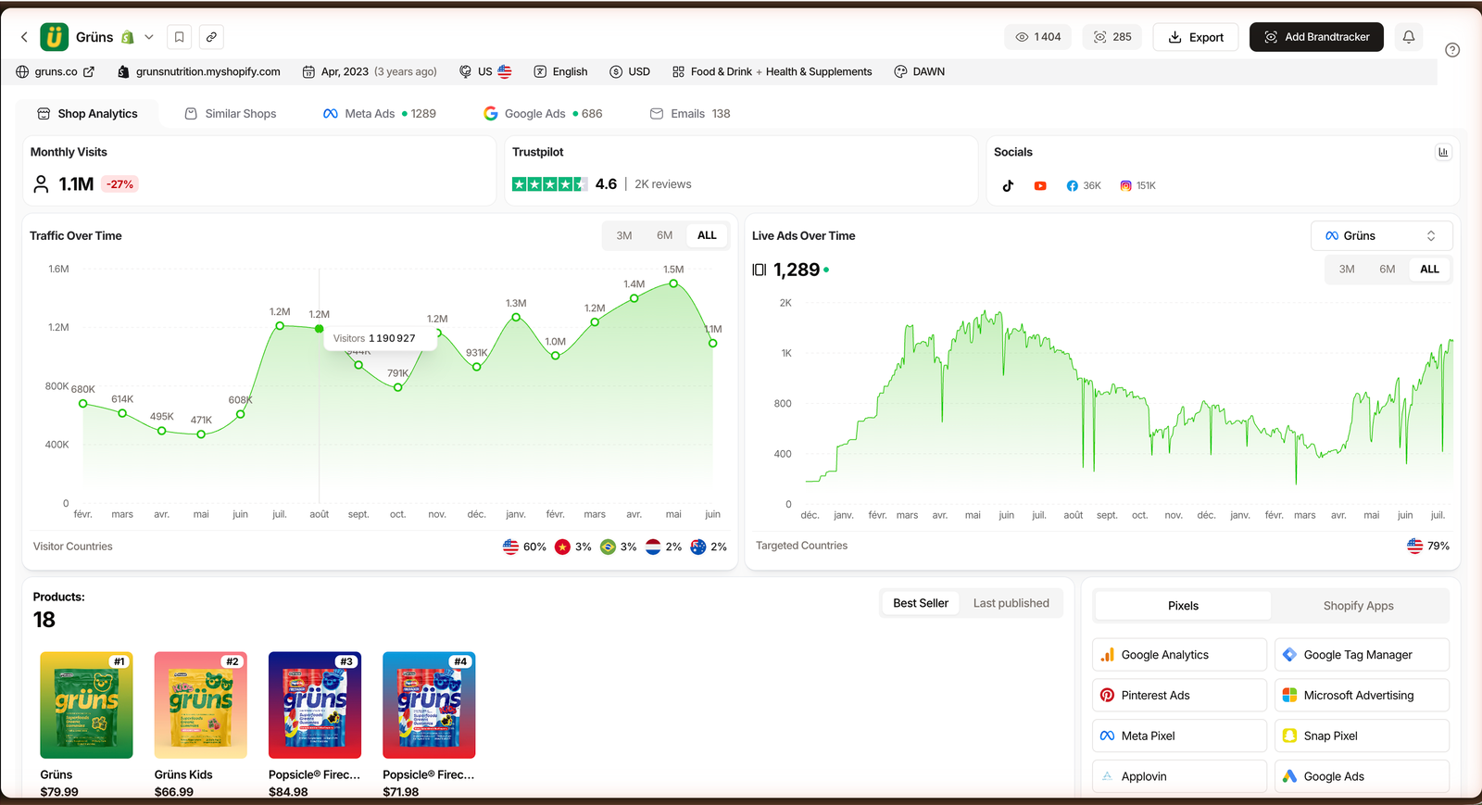Copy shop link with the chain icon
This screenshot has height=805, width=1482.
click(x=211, y=37)
